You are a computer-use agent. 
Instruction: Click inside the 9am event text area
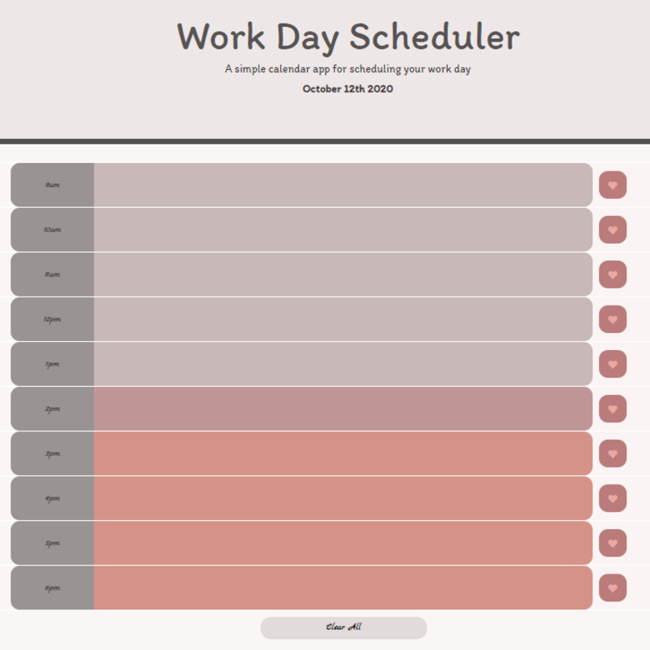point(341,184)
